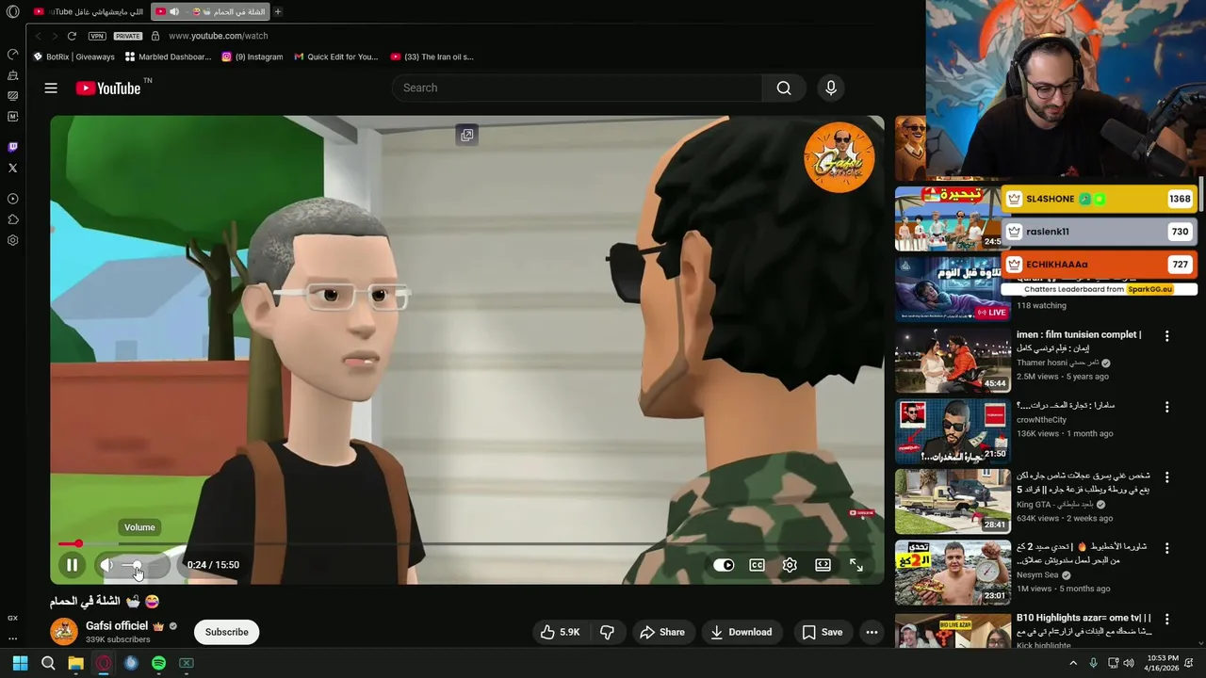Open the extensions cube in the sidebar

[x=12, y=219]
